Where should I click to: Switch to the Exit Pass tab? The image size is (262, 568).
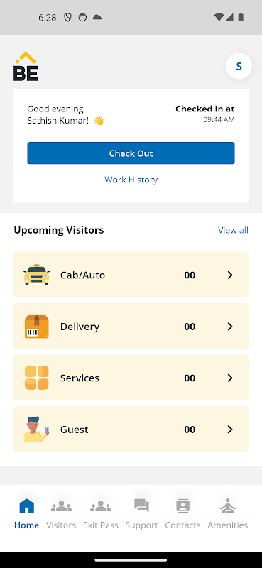point(100,514)
